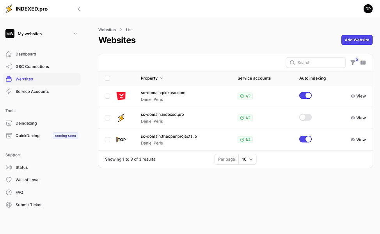Open sc-domain:theopenprojects.io property
This screenshot has width=380, height=234.
coord(169,136)
